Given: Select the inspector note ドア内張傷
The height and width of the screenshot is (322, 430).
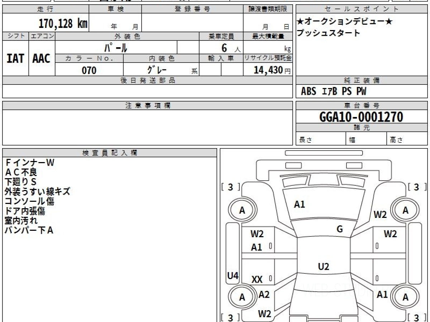Looking at the screenshot, I should click(25, 211).
